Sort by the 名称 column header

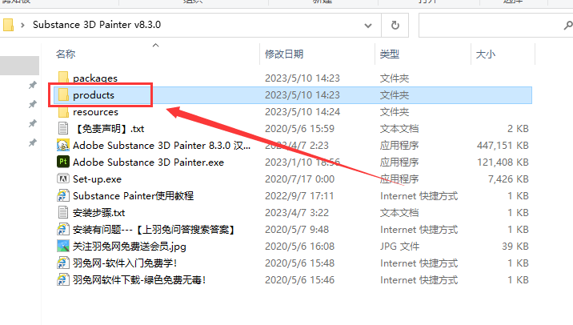(66, 54)
